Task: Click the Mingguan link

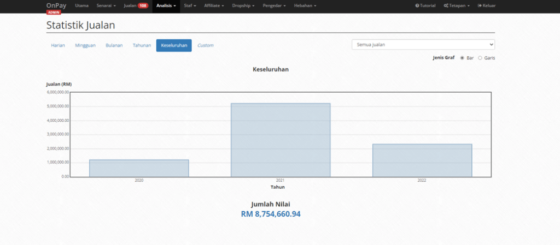Action: coord(86,45)
